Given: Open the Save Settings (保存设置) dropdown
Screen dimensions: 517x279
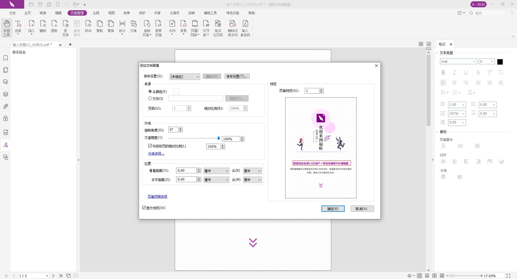Looking at the screenshot, I should point(185,77).
